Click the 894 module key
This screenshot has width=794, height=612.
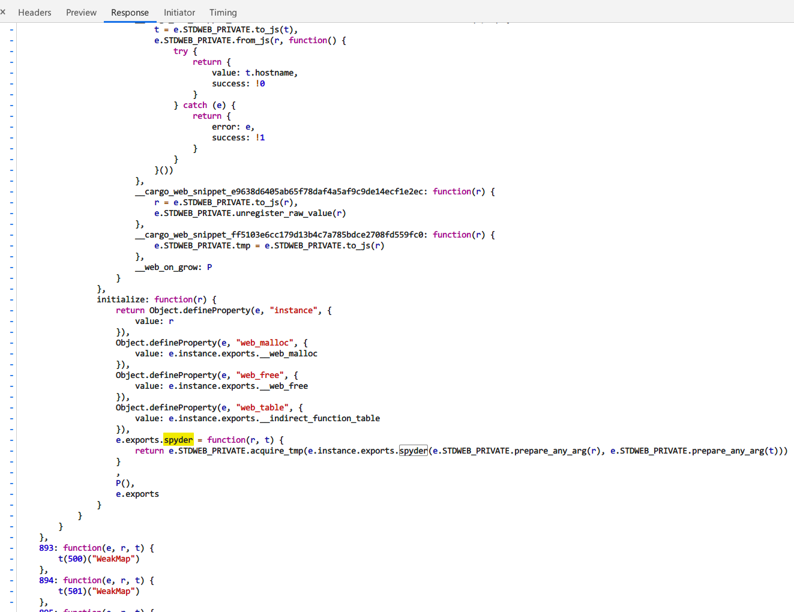[46, 580]
